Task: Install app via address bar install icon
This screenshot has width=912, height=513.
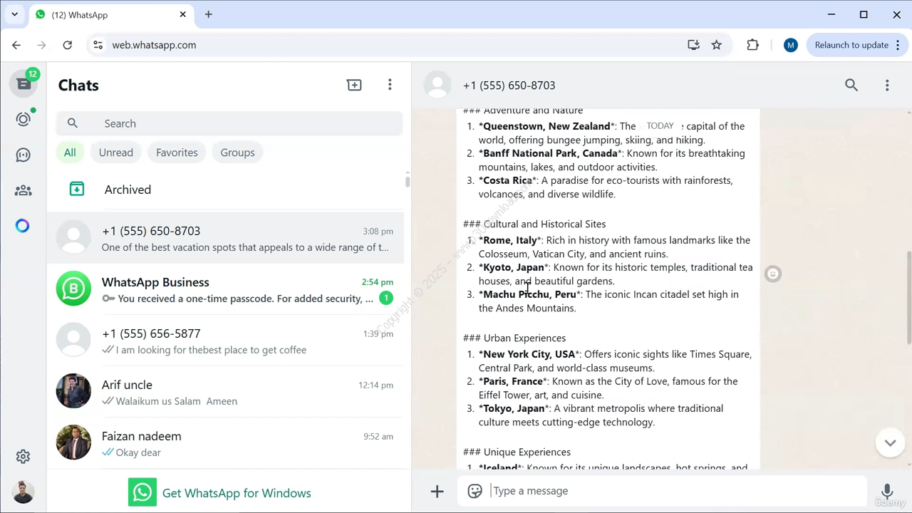Action: coord(693,45)
